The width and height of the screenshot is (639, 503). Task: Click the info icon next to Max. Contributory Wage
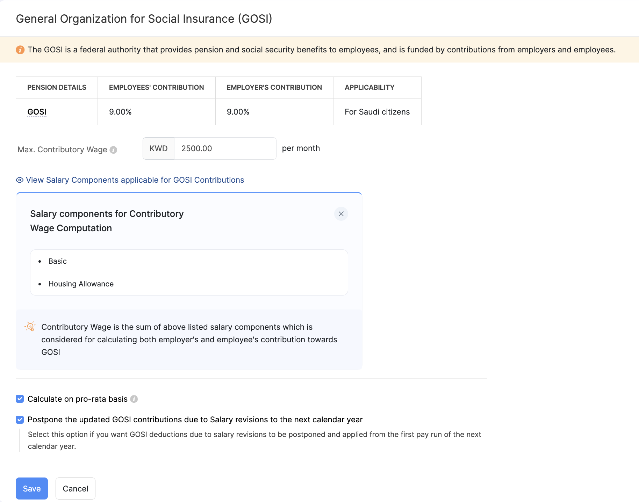click(113, 150)
